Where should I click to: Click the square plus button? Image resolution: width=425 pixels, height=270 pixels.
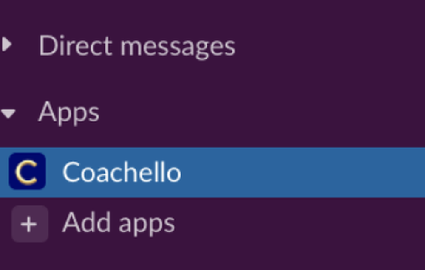30,224
